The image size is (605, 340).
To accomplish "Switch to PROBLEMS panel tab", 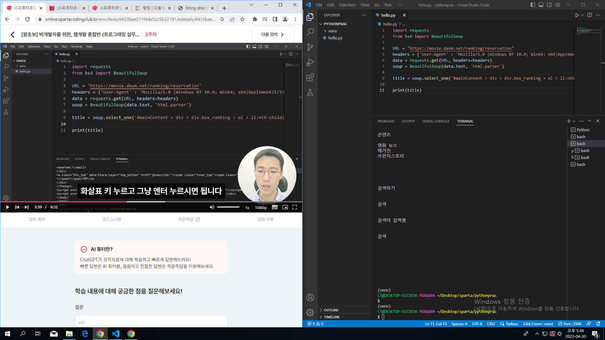I will (x=386, y=121).
